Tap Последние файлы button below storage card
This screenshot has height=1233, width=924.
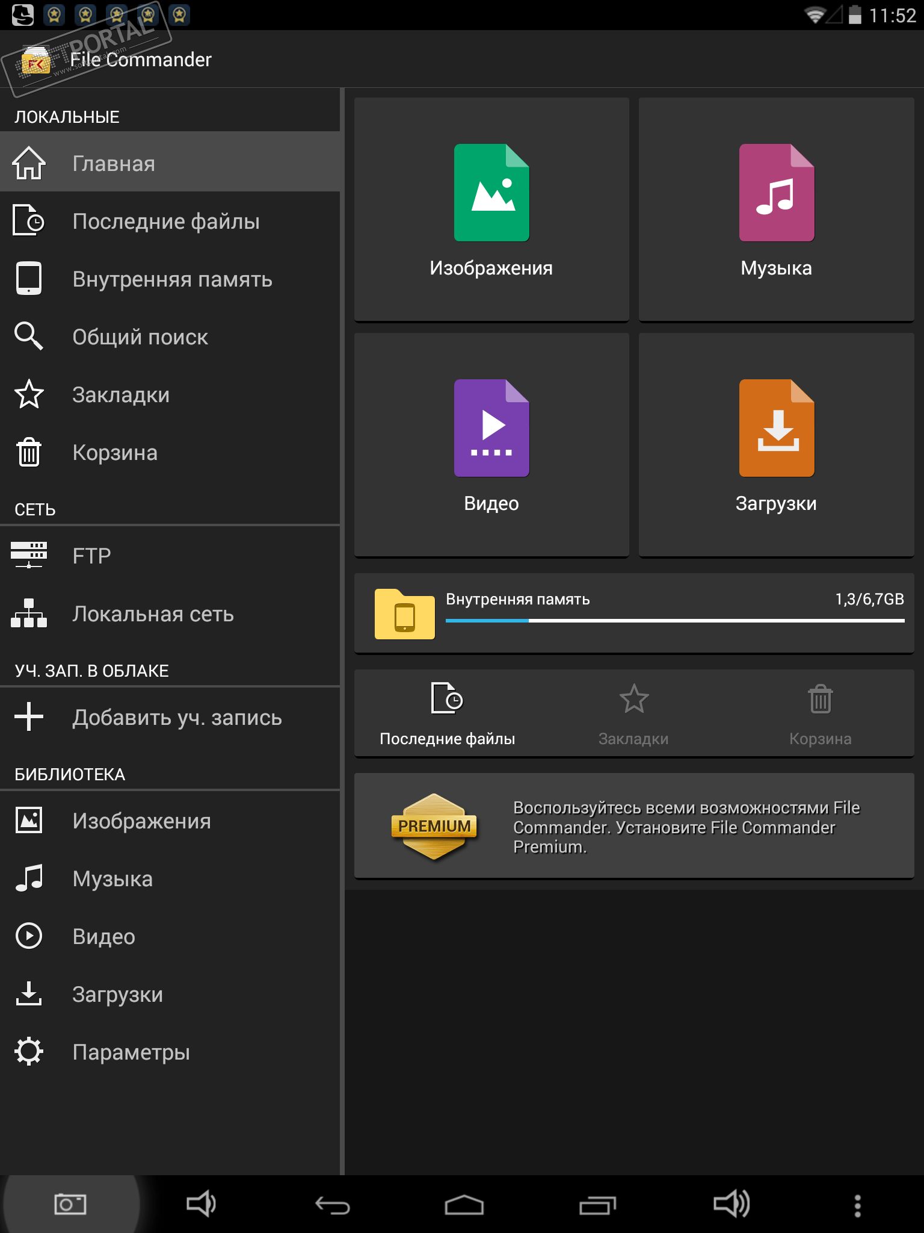coord(447,713)
